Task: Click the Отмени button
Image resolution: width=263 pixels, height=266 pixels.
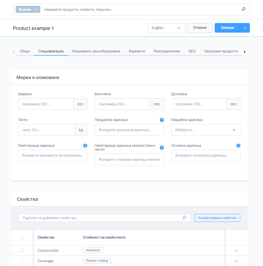Action: tap(200, 28)
